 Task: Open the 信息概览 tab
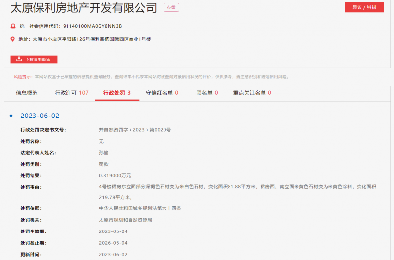pos(27,93)
